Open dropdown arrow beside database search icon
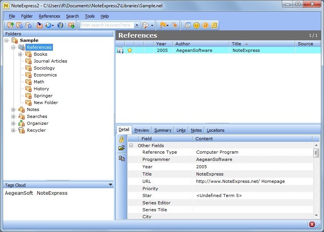The width and height of the screenshot is (324, 232). pos(152,25)
